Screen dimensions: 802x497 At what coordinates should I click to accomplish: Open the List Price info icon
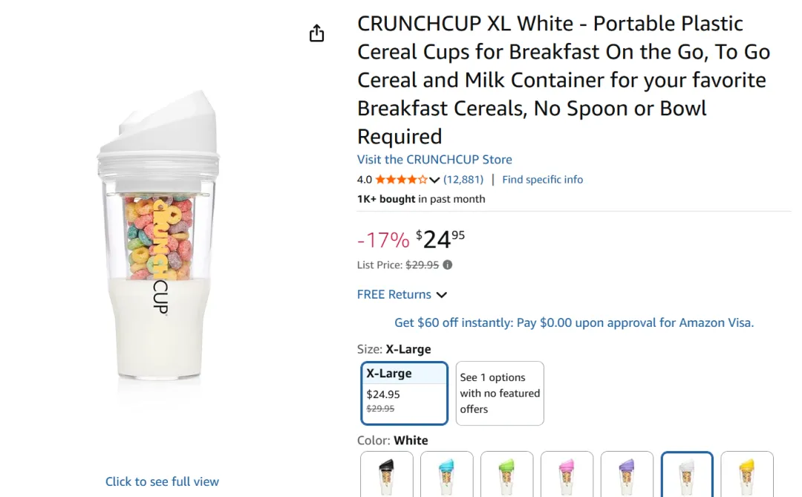pos(448,265)
